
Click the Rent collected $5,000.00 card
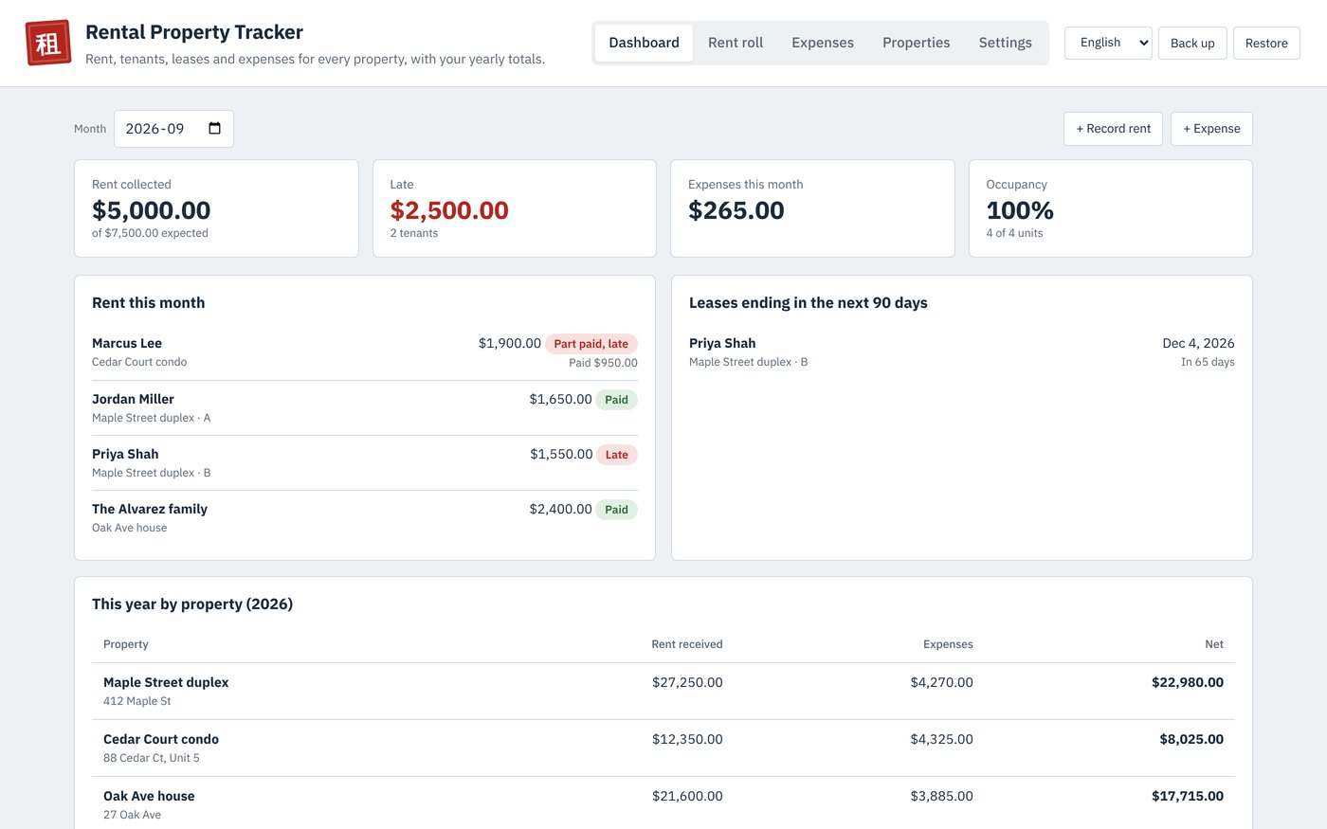216,208
